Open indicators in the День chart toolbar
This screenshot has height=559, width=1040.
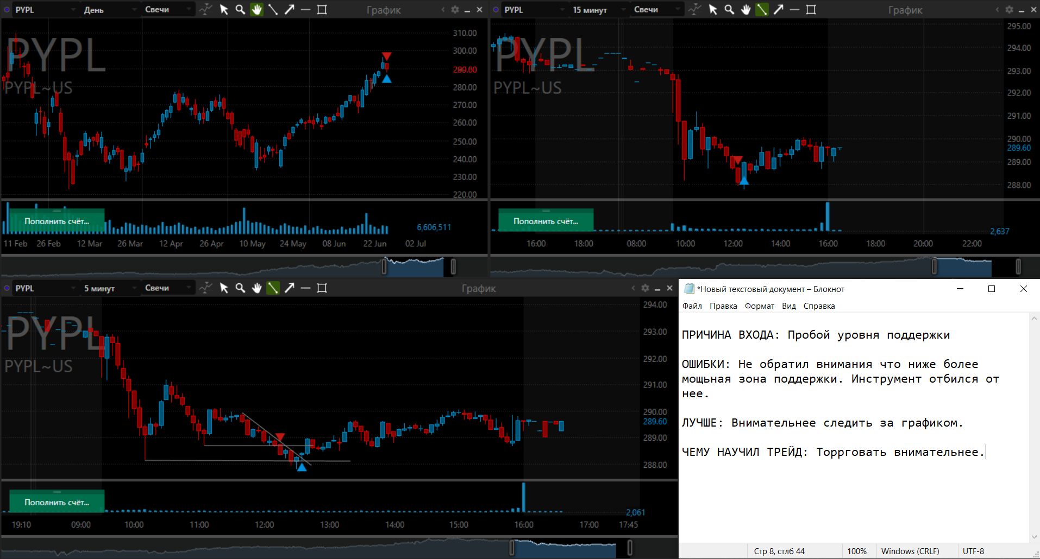(x=205, y=9)
